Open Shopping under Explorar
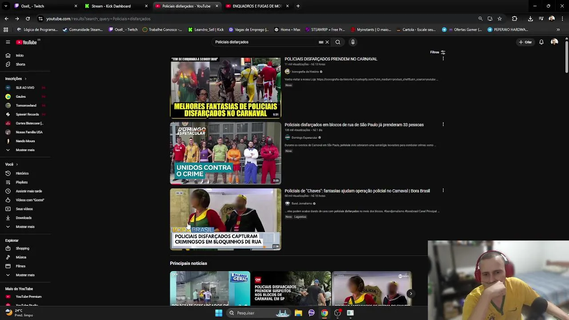The height and width of the screenshot is (320, 569). coord(22,248)
